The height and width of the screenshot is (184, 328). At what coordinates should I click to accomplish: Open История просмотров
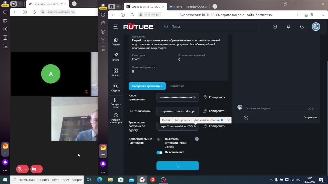[116, 118]
